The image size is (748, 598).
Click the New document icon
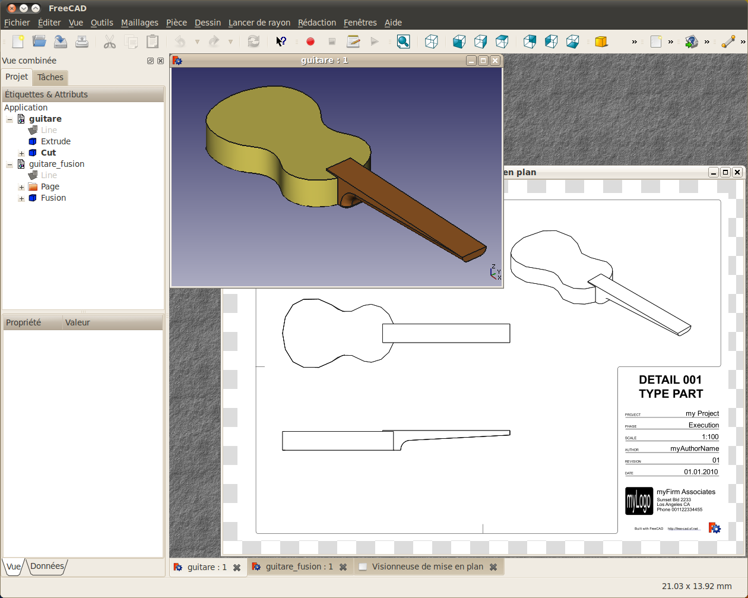point(18,42)
